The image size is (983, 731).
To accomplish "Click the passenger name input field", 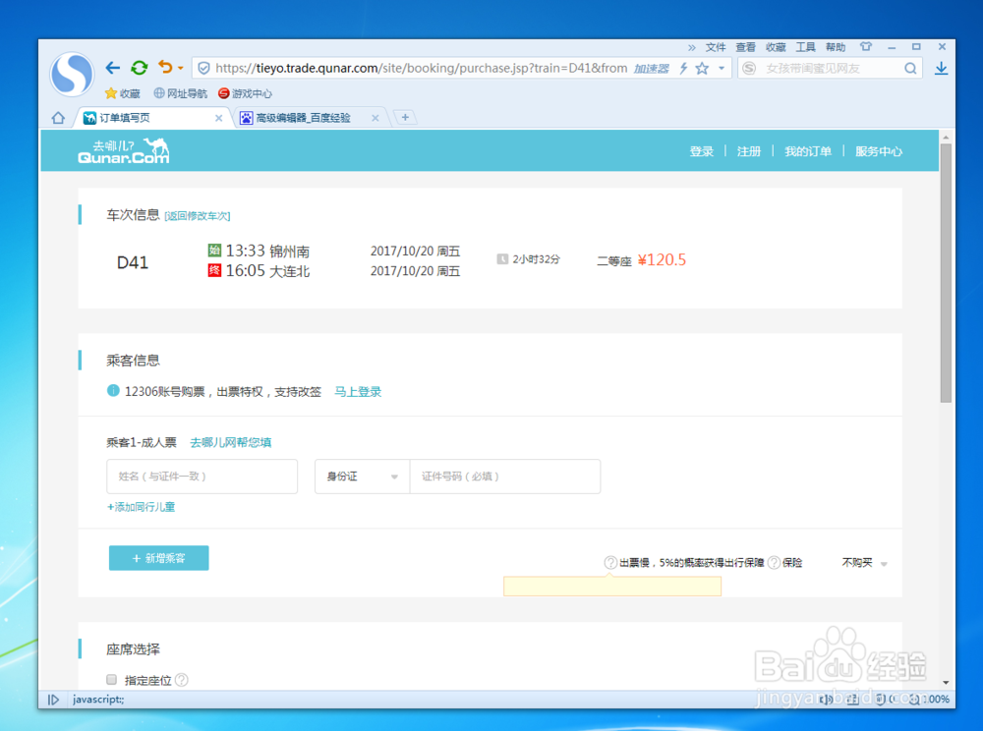I will click(202, 477).
